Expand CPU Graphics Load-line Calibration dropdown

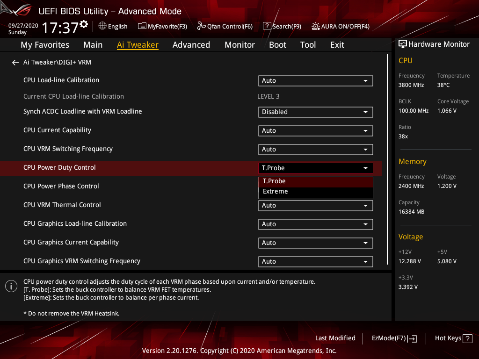(x=316, y=224)
